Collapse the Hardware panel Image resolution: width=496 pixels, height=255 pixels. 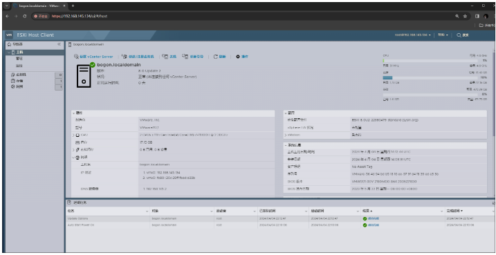tap(74, 113)
